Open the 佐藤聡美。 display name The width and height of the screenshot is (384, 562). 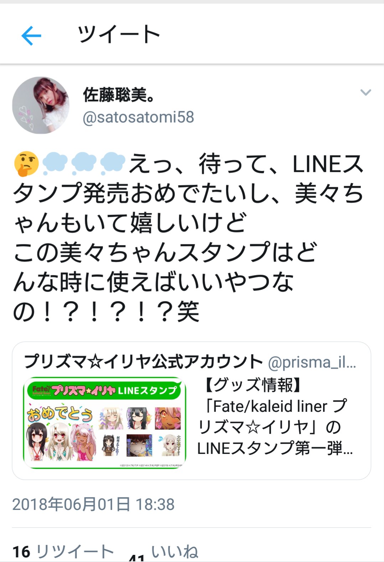(x=119, y=95)
